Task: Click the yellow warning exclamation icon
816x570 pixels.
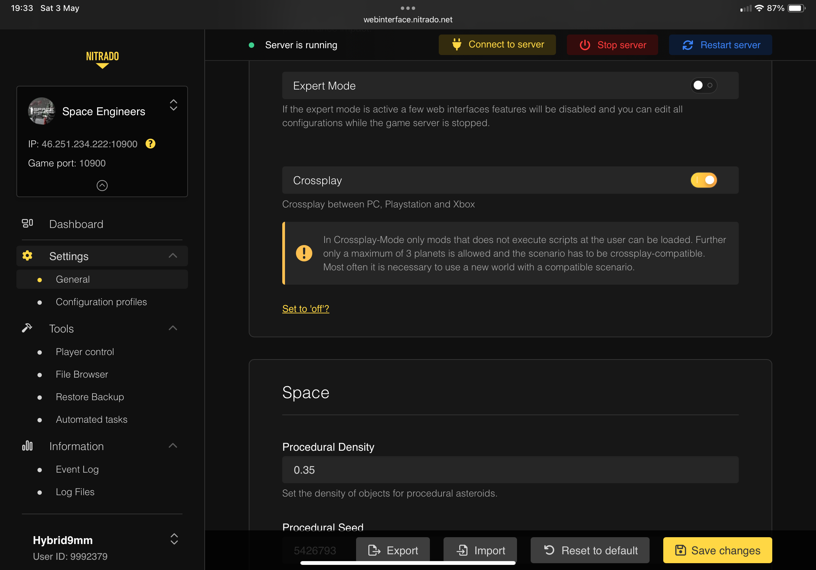Action: (x=304, y=253)
